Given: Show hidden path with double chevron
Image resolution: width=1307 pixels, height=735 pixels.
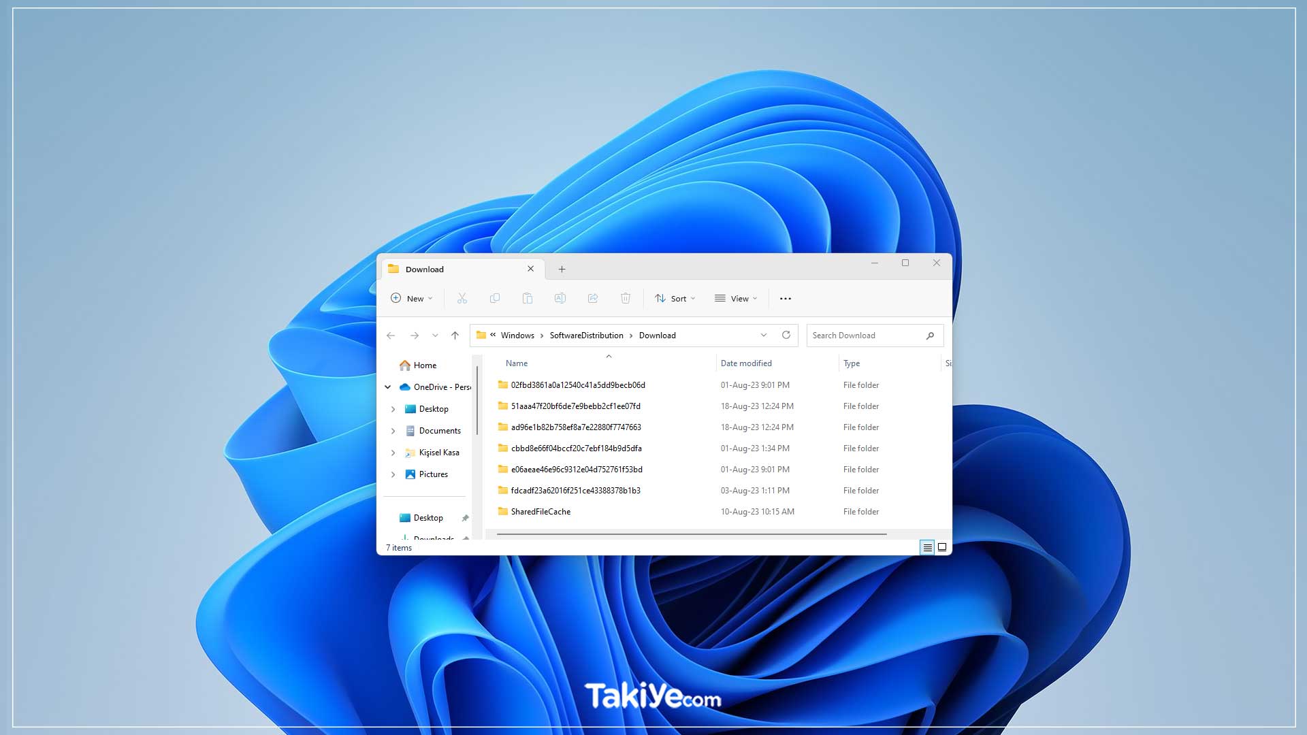Looking at the screenshot, I should click(x=493, y=335).
